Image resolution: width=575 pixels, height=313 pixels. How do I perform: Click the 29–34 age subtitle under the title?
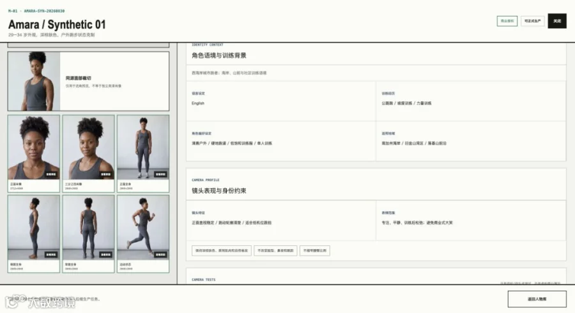(x=51, y=35)
